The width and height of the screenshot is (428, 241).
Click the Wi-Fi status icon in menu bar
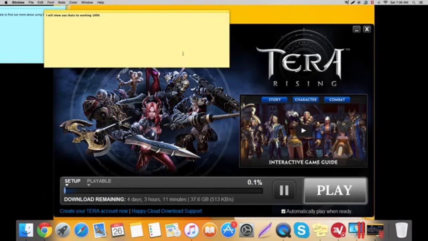[x=385, y=2]
